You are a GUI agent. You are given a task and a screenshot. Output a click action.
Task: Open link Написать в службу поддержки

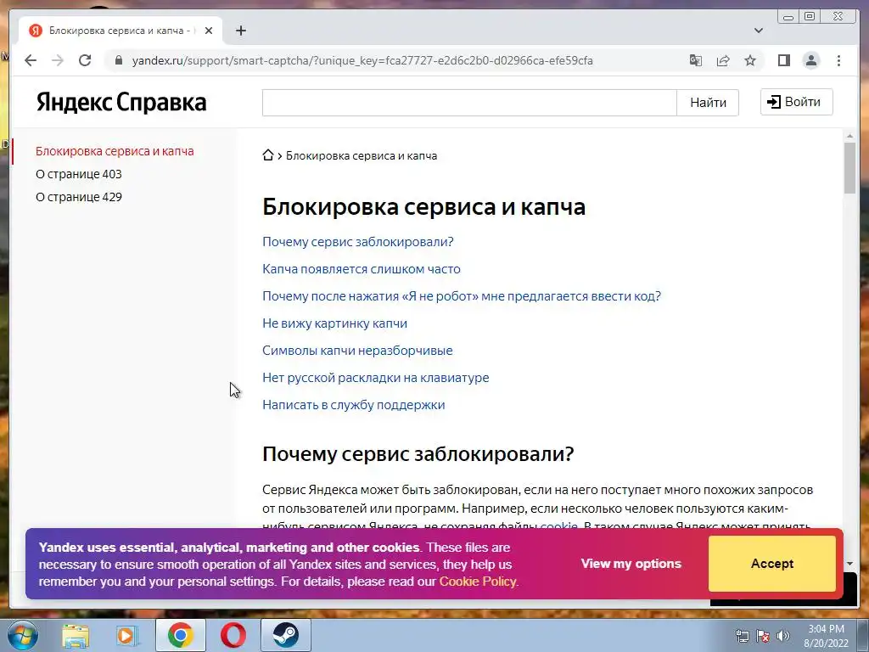[354, 405]
